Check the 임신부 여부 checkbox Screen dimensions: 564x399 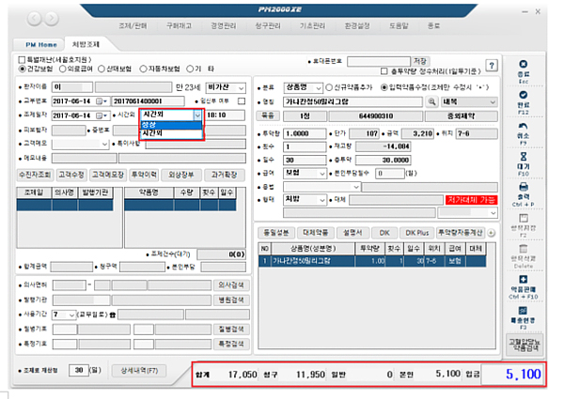point(242,101)
